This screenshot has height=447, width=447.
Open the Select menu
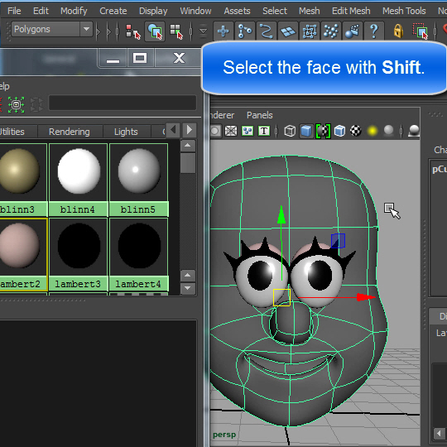[x=275, y=11]
